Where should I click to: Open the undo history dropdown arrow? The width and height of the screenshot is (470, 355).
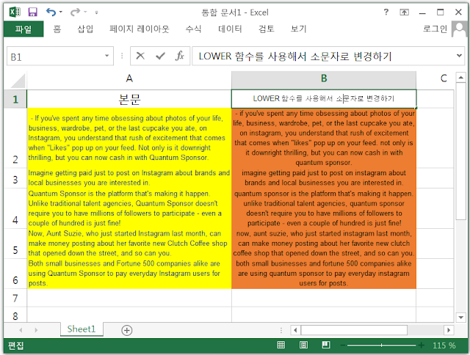(61, 12)
